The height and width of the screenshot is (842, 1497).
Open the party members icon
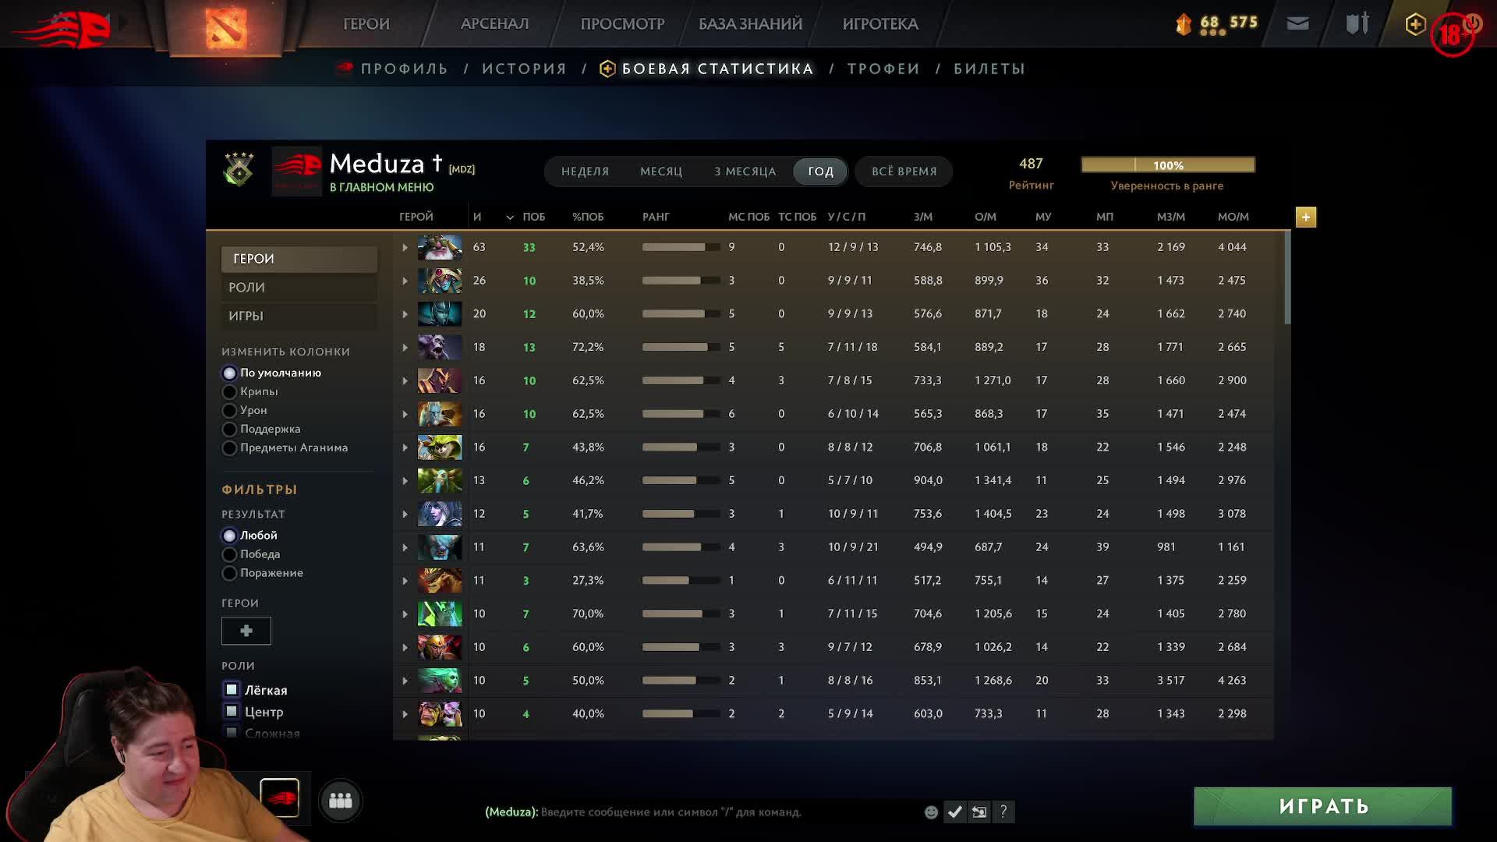341,801
